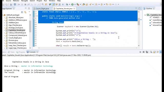Open the Refactor menu

pos(16,1)
